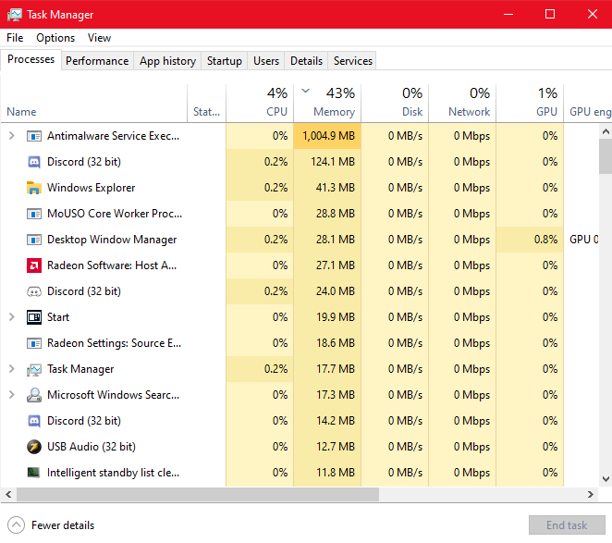612x543 pixels.
Task: Click the Desktop Window Manager icon
Action: [34, 240]
